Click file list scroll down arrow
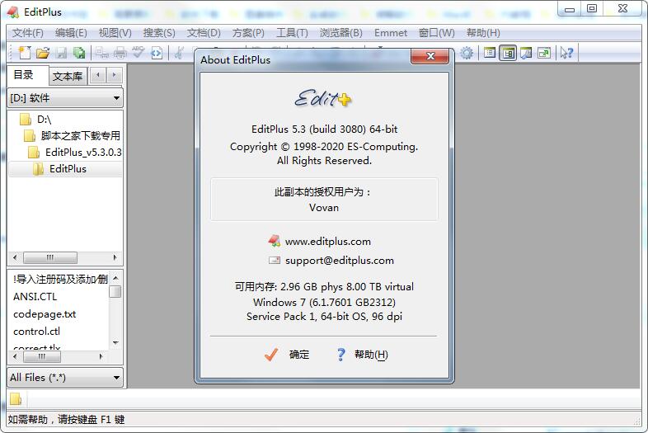648x433 pixels. (x=115, y=343)
